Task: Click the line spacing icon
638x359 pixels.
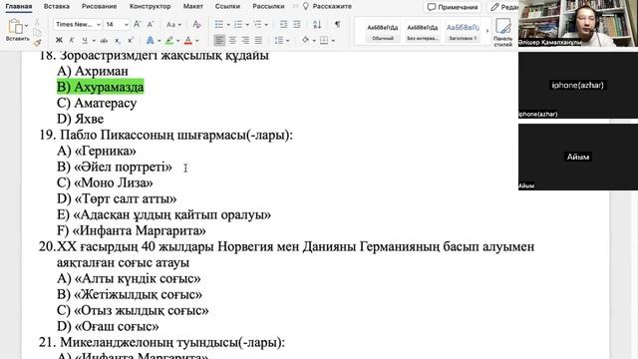Action: pyautogui.click(x=279, y=40)
